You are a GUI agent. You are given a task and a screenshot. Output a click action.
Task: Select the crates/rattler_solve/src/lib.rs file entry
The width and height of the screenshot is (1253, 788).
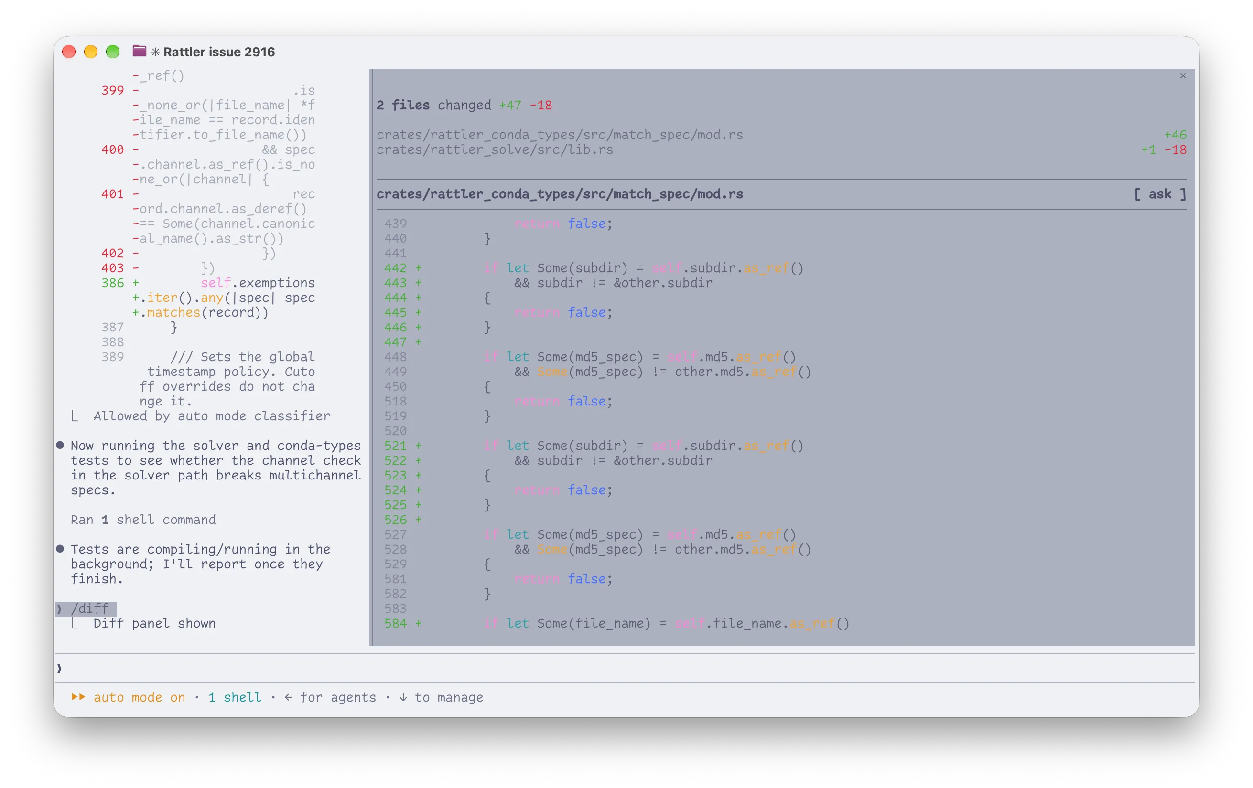[781, 150]
